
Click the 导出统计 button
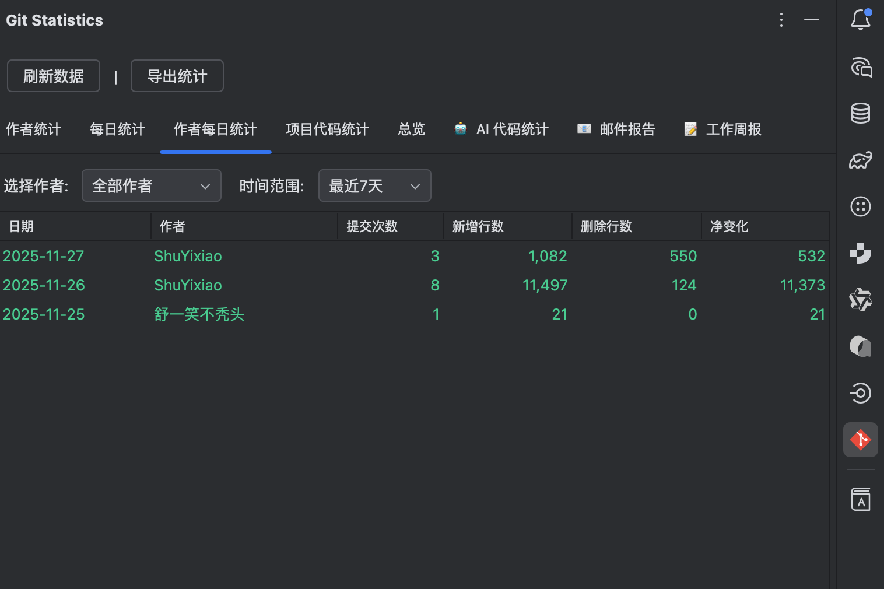coord(177,76)
